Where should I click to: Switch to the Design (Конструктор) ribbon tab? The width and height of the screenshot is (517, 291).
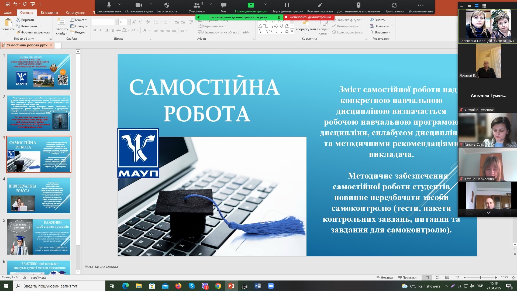click(x=75, y=13)
